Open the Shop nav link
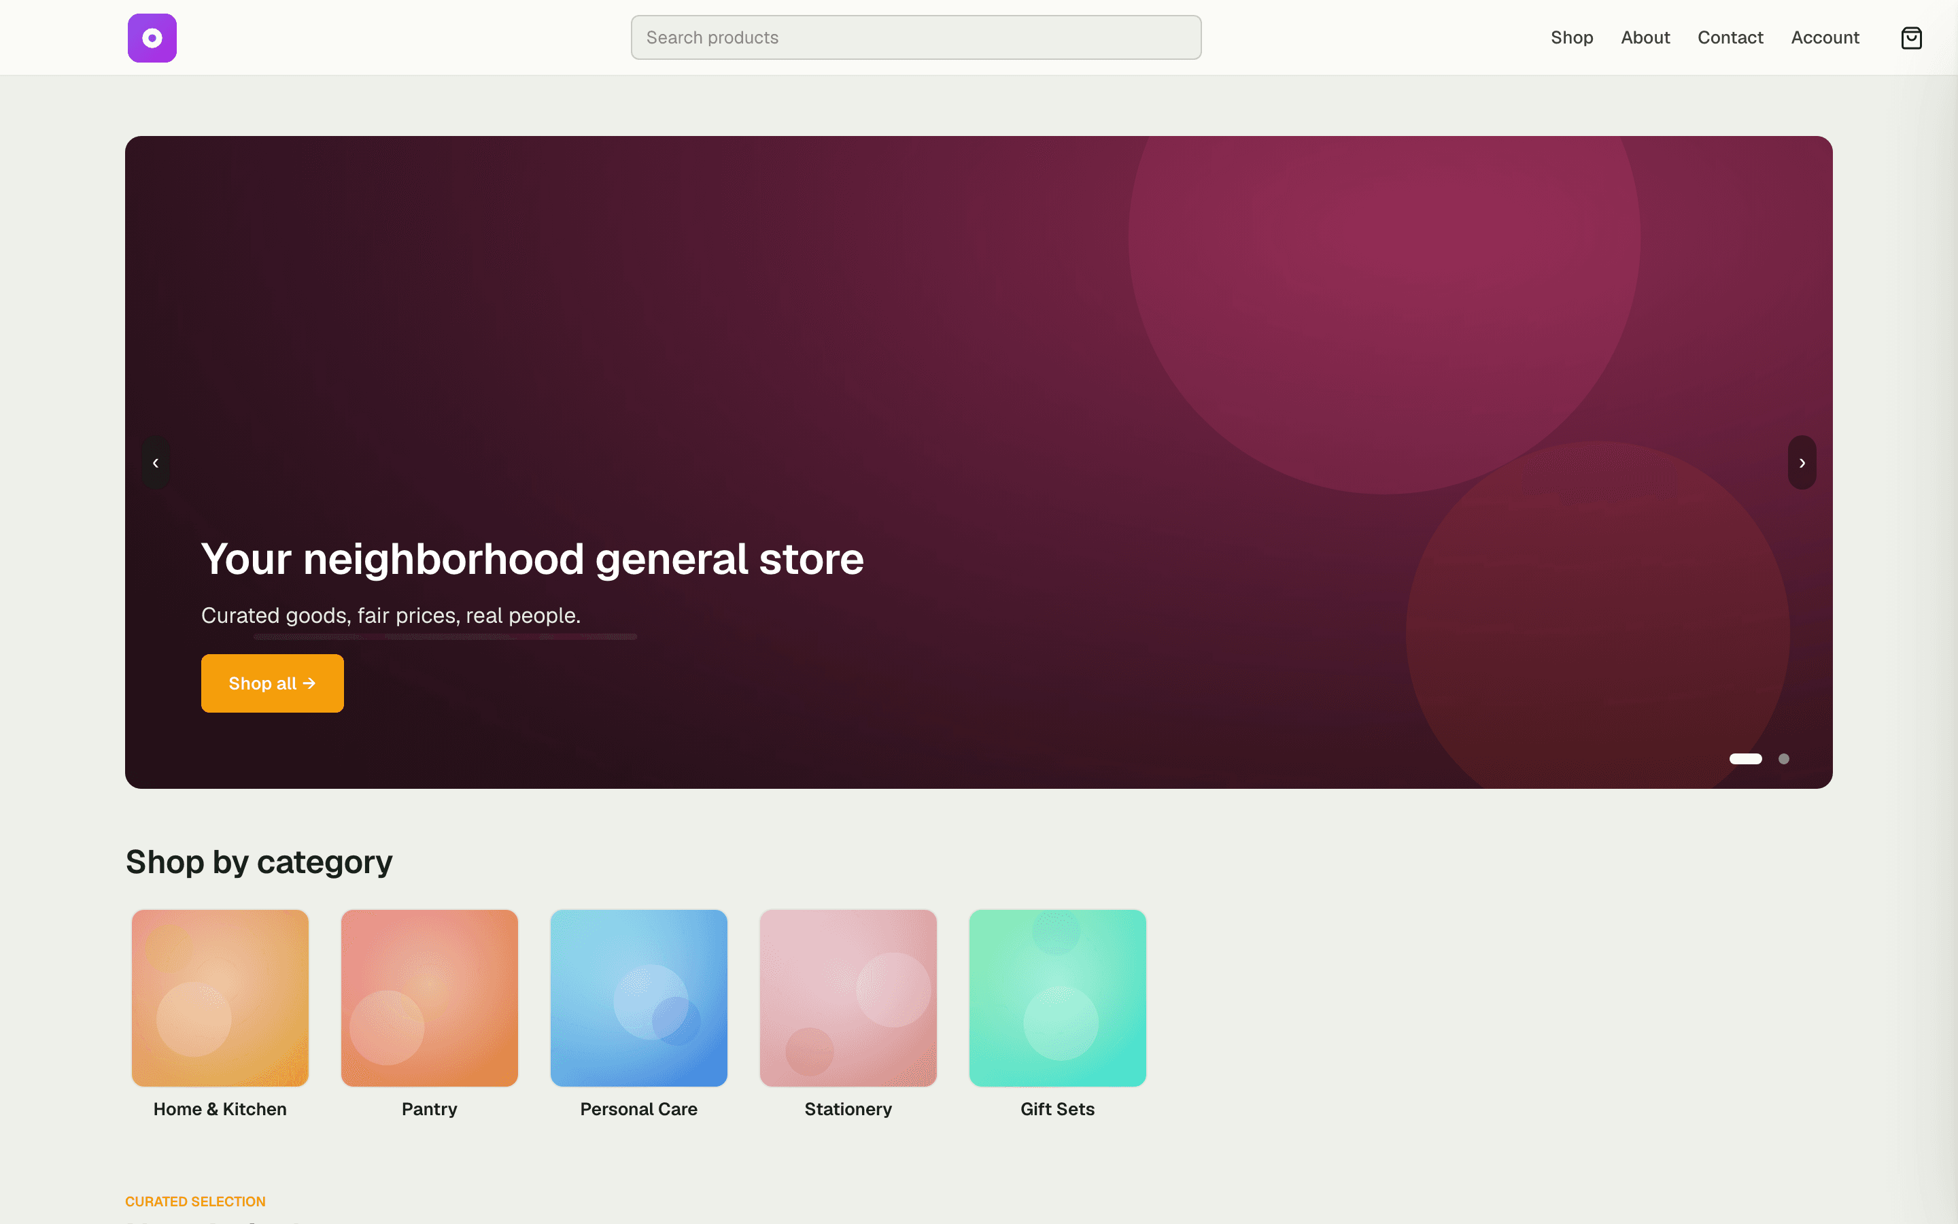The height and width of the screenshot is (1224, 1958). coord(1571,37)
